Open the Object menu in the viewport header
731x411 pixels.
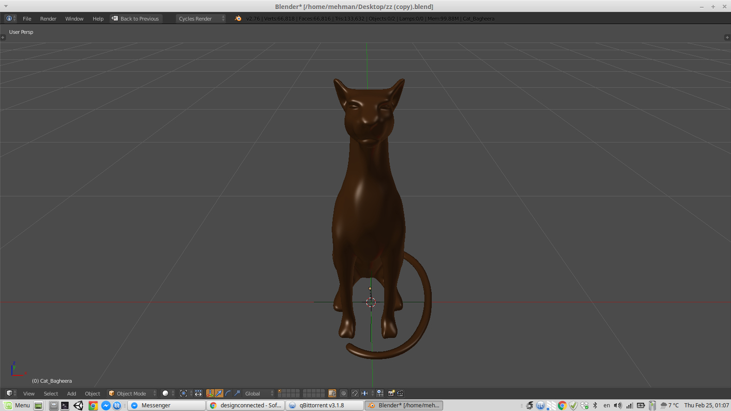point(92,394)
